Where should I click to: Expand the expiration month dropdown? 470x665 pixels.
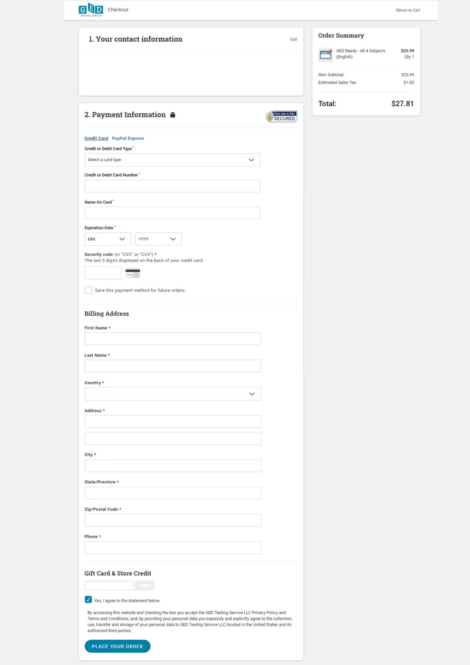pyautogui.click(x=107, y=239)
